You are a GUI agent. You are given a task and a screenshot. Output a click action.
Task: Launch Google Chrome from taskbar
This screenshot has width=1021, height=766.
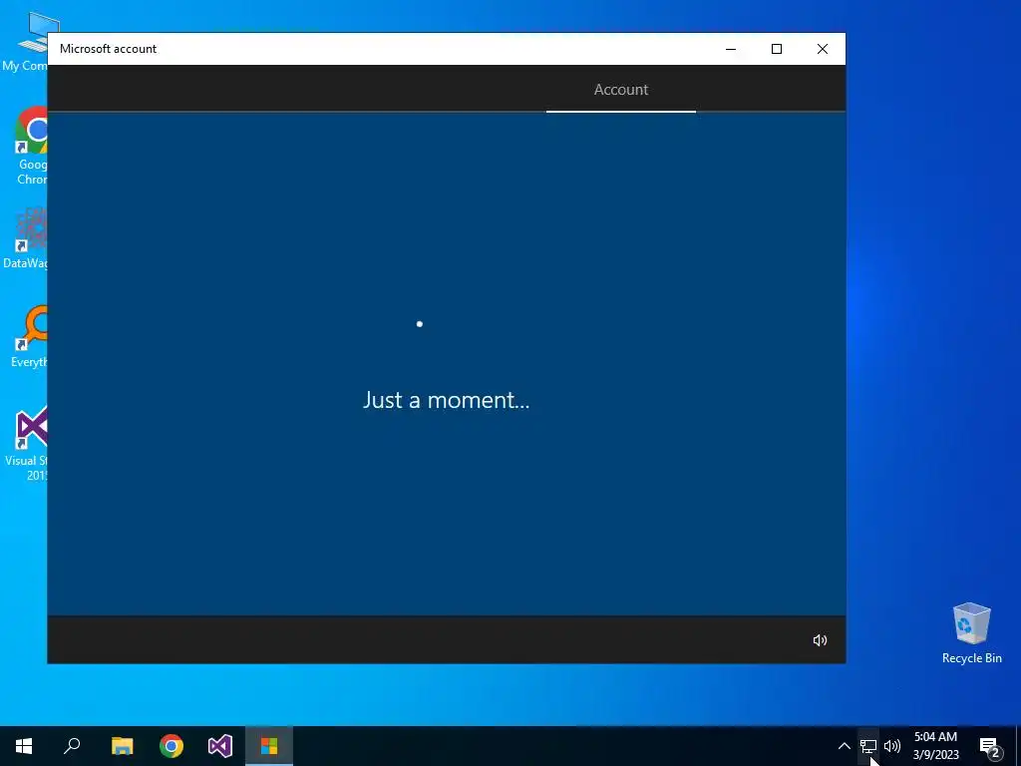point(171,746)
